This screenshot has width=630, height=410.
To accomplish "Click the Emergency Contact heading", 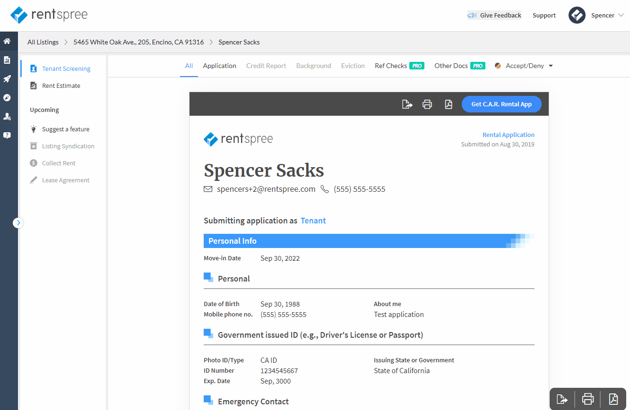I will tap(253, 402).
